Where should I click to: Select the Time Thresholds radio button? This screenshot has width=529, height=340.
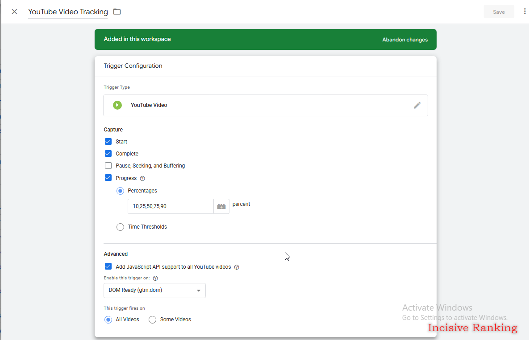click(120, 227)
